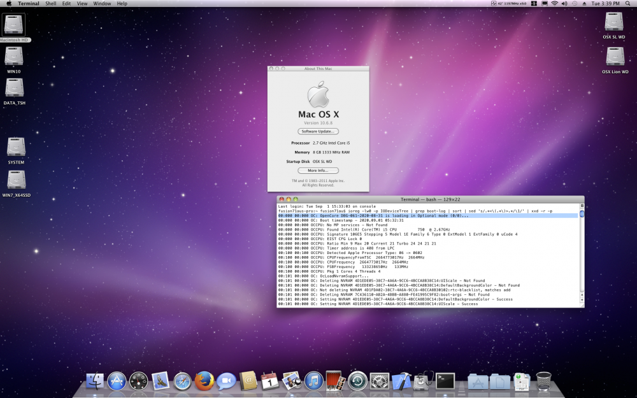Open the volume control in menu bar
637x398 pixels.
click(x=564, y=4)
